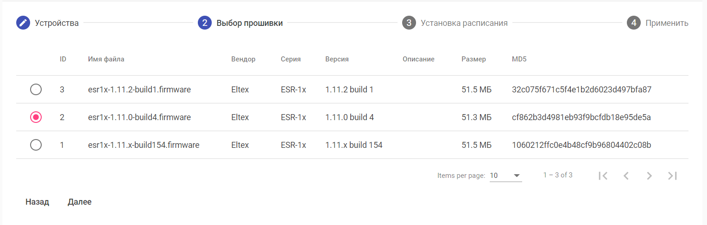
Task: Click the step 2 circle icon
Action: point(205,23)
